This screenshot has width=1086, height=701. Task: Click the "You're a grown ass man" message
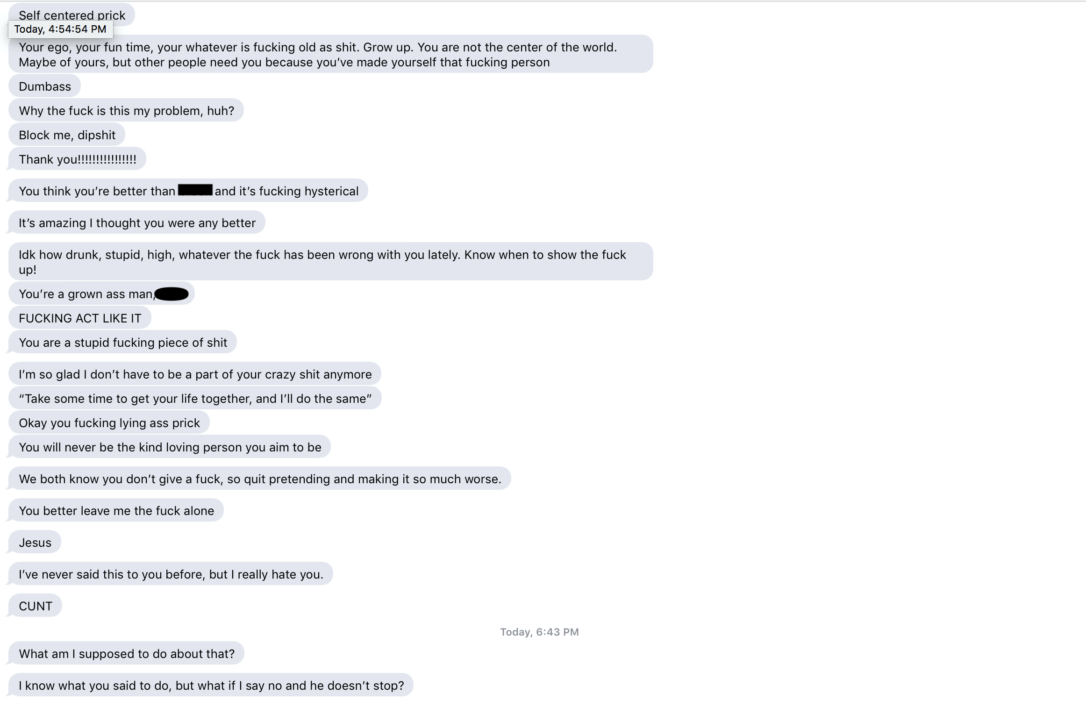coord(86,294)
